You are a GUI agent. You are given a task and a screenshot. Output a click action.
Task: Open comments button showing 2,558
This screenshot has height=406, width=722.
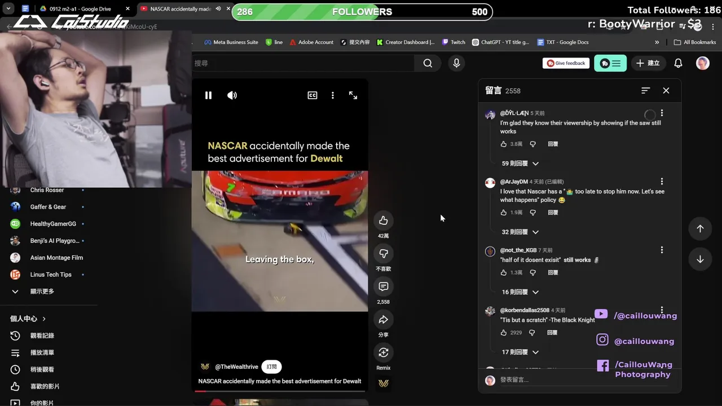point(384,286)
